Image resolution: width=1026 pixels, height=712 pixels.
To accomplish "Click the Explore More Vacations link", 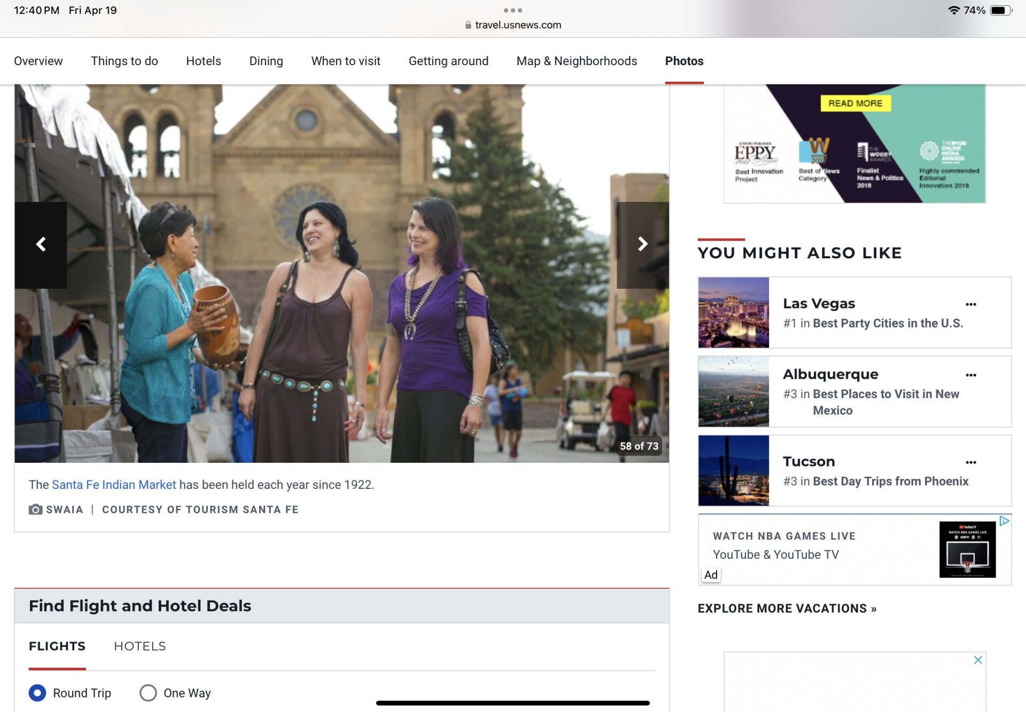I will tap(787, 608).
